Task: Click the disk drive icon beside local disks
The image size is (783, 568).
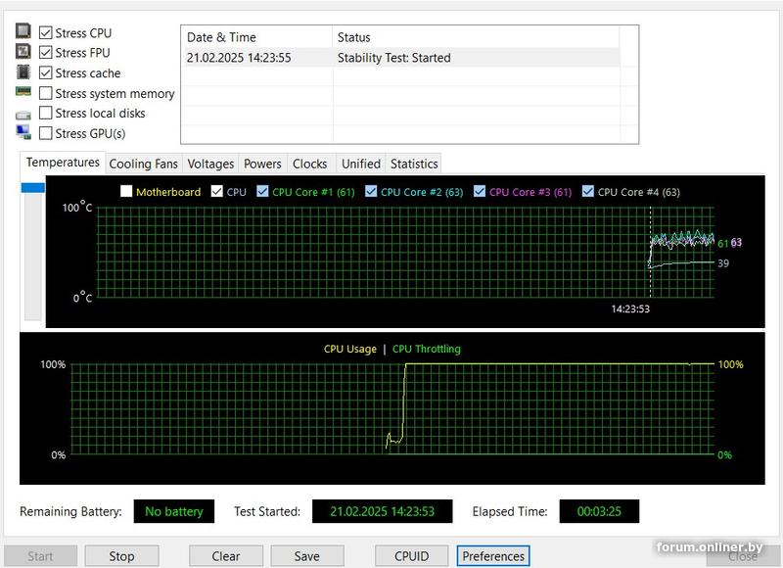Action: tap(23, 115)
